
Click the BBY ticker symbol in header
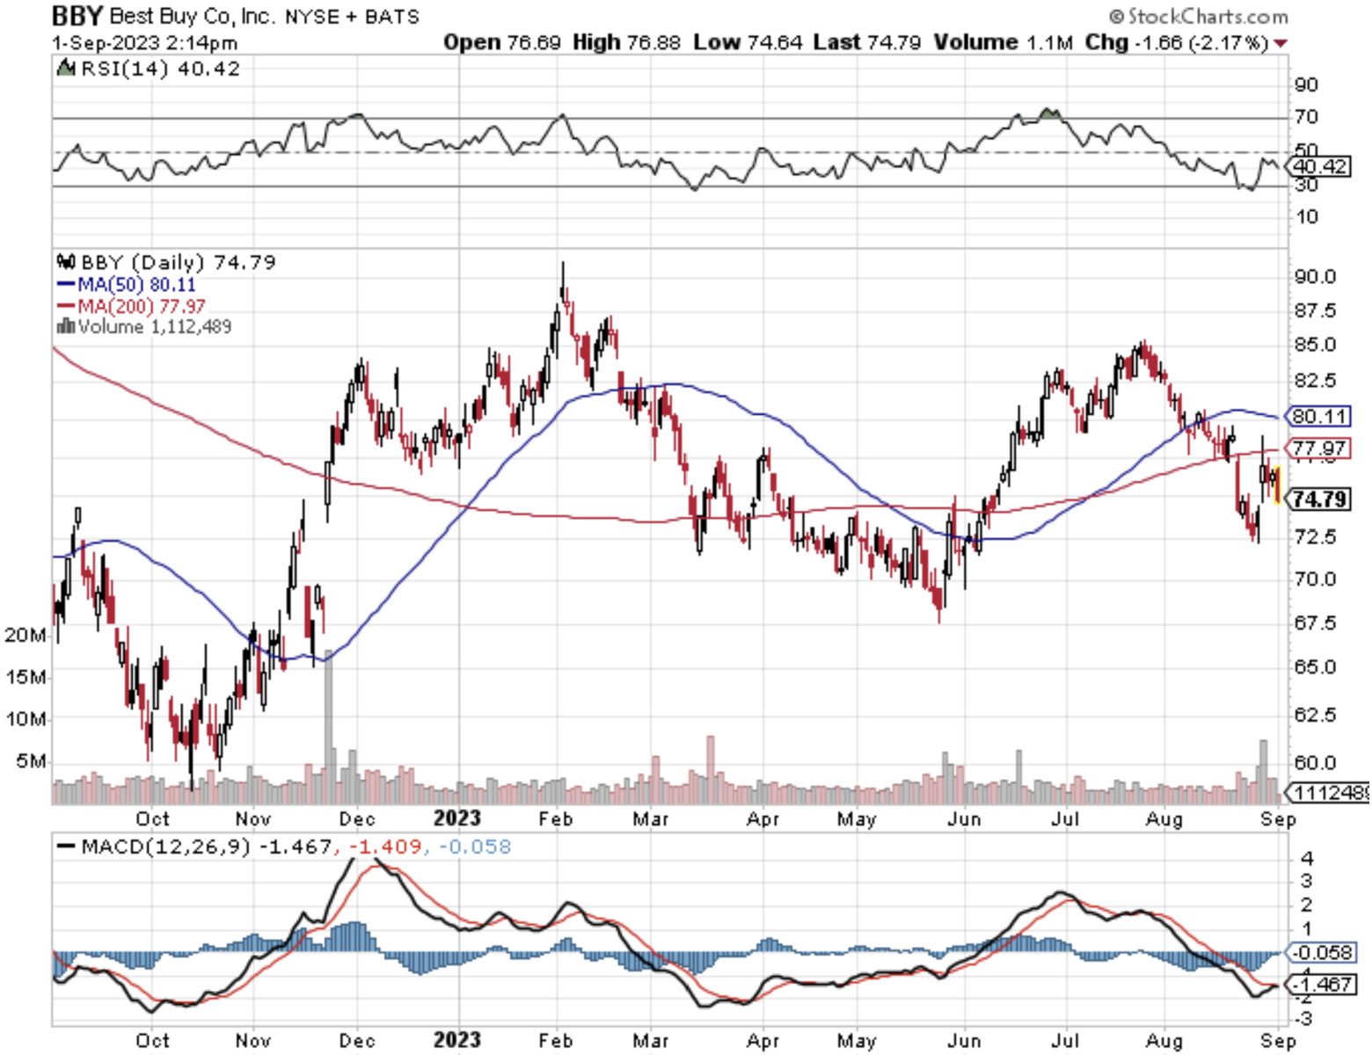point(77,16)
